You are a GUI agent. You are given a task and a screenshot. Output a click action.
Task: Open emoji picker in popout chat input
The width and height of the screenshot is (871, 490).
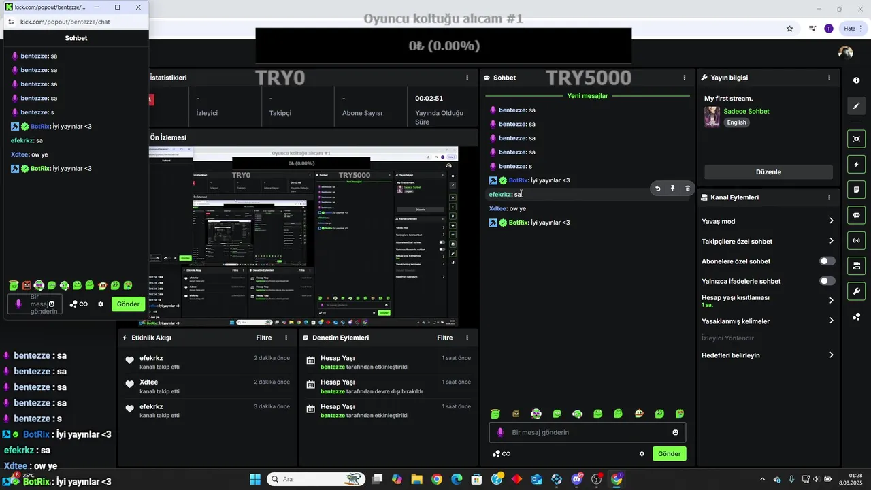pos(52,304)
